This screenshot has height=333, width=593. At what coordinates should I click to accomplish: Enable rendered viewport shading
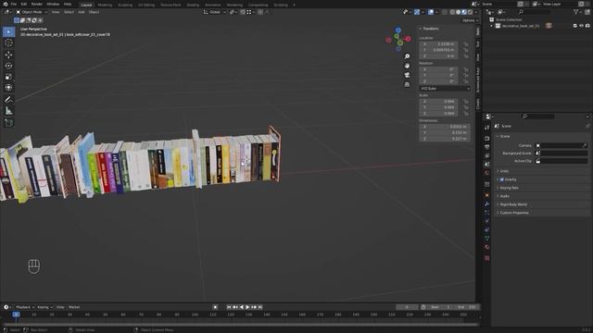coord(470,12)
